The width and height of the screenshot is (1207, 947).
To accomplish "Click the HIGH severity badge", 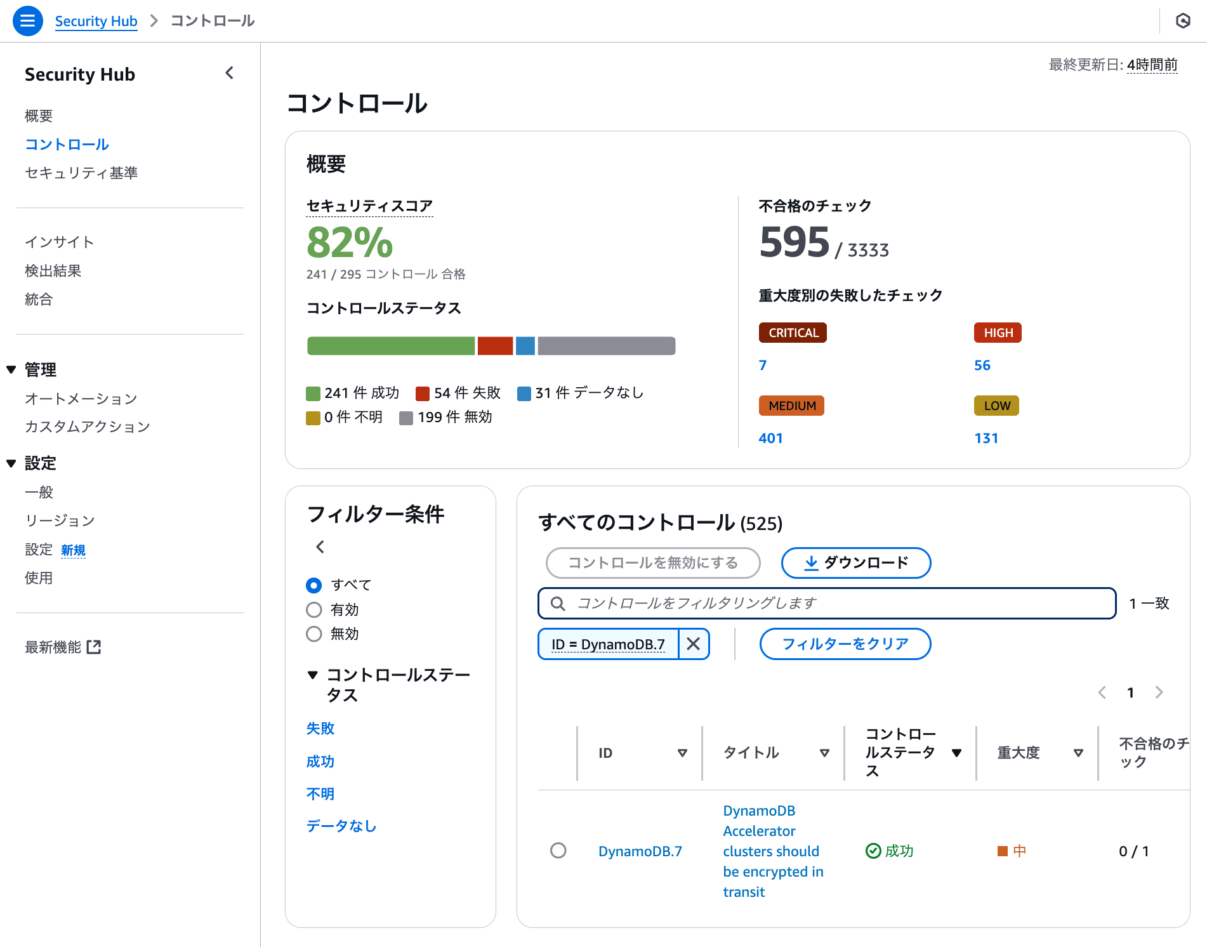I will click(998, 333).
